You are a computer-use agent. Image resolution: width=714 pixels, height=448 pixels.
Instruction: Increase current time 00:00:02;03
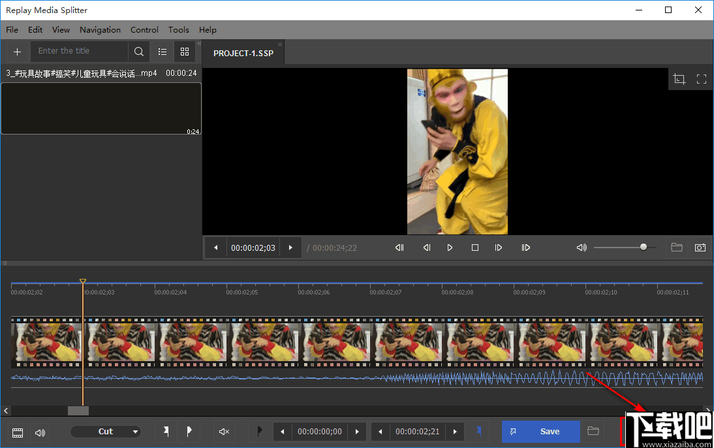[x=290, y=248]
